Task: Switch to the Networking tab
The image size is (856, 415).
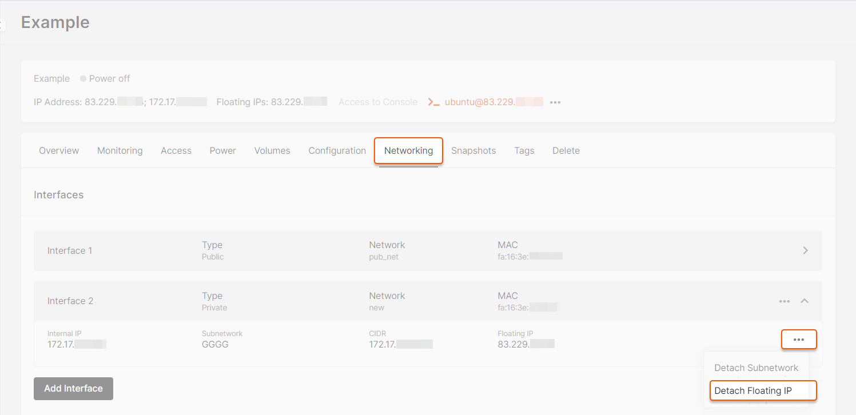Action: tap(408, 151)
